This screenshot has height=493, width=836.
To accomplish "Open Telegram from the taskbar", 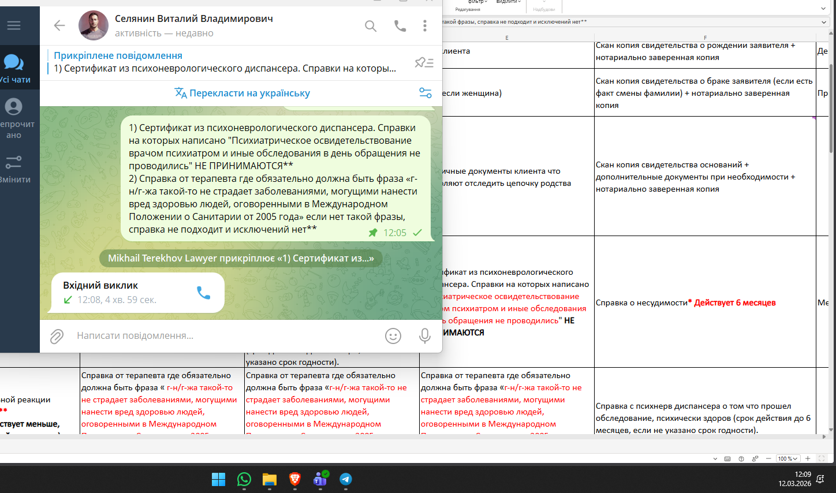I will click(x=346, y=479).
